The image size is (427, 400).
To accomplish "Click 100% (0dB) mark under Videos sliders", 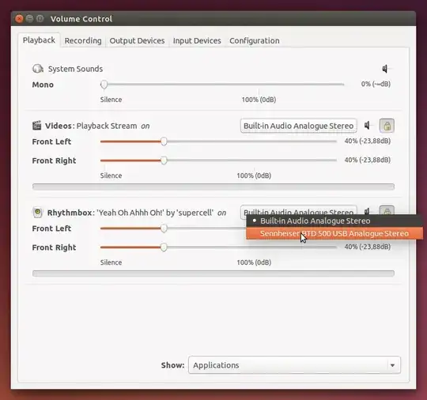I will tap(254, 175).
